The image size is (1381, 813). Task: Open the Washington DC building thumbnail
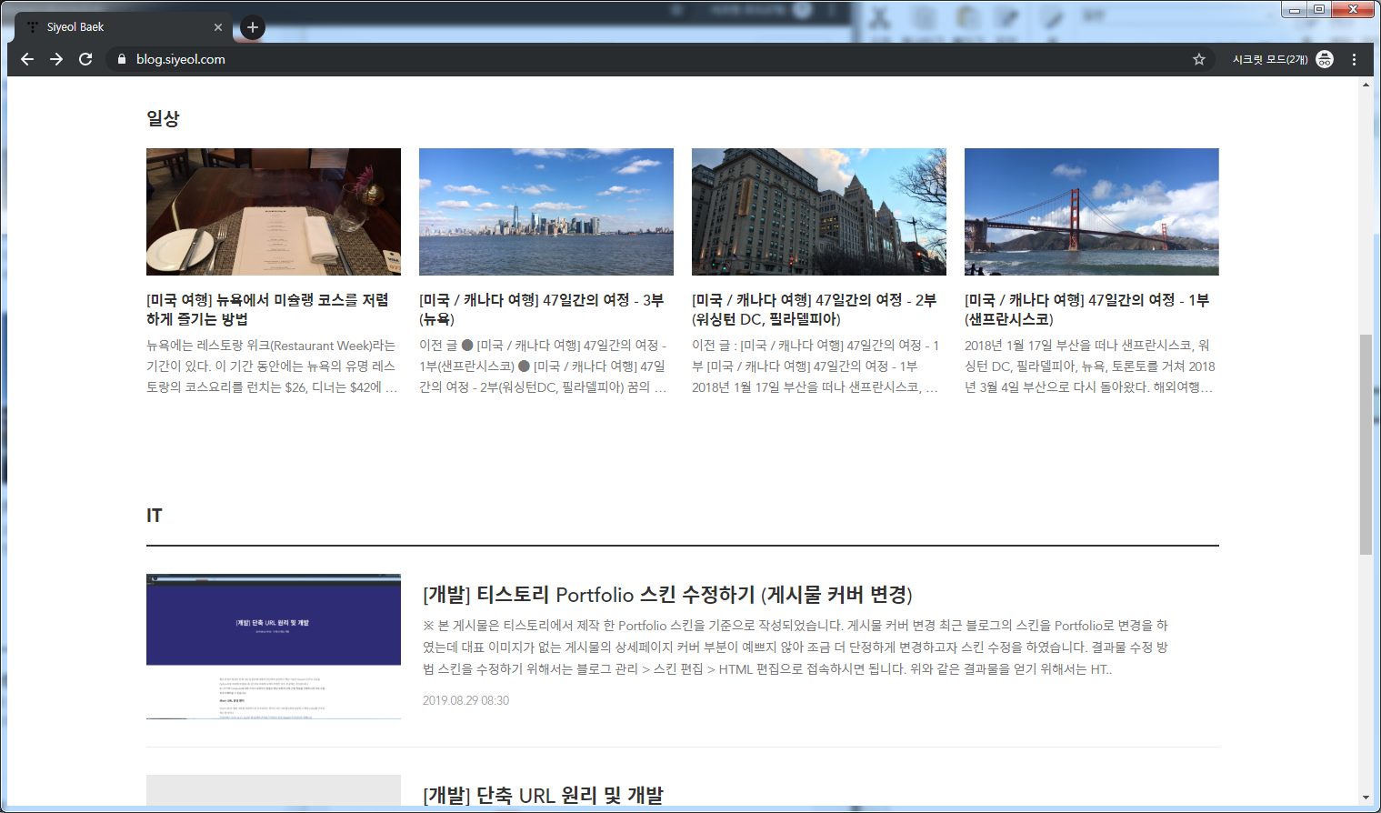819,212
